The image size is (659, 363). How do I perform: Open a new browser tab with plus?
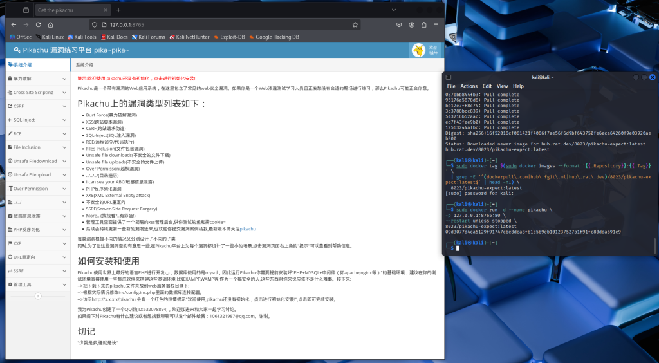pyautogui.click(x=118, y=10)
